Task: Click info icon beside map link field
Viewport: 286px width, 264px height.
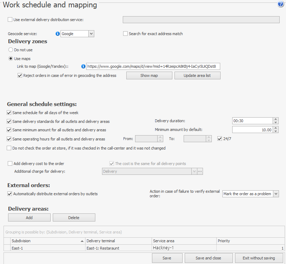Action: [x=83, y=66]
